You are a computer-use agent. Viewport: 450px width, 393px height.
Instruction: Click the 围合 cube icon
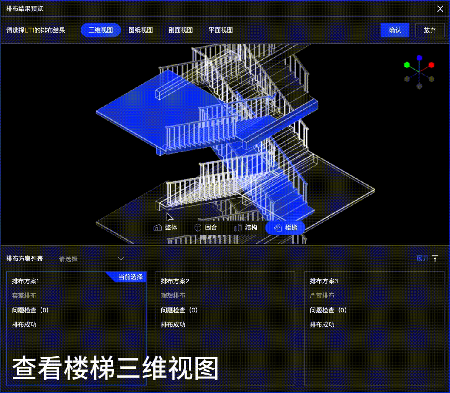(x=198, y=227)
